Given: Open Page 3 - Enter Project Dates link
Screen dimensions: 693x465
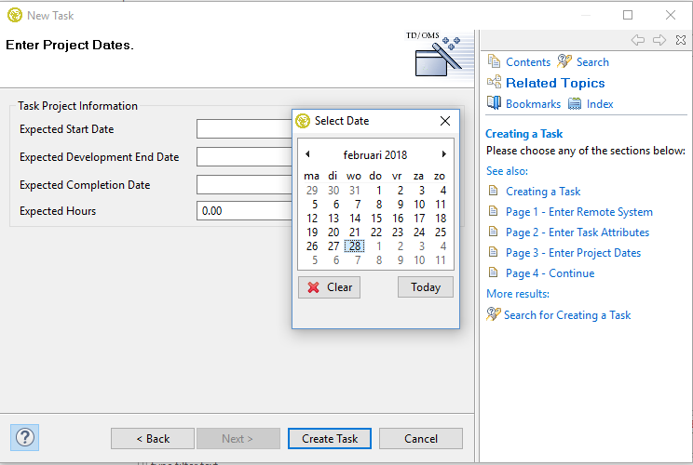Looking at the screenshot, I should [x=573, y=253].
